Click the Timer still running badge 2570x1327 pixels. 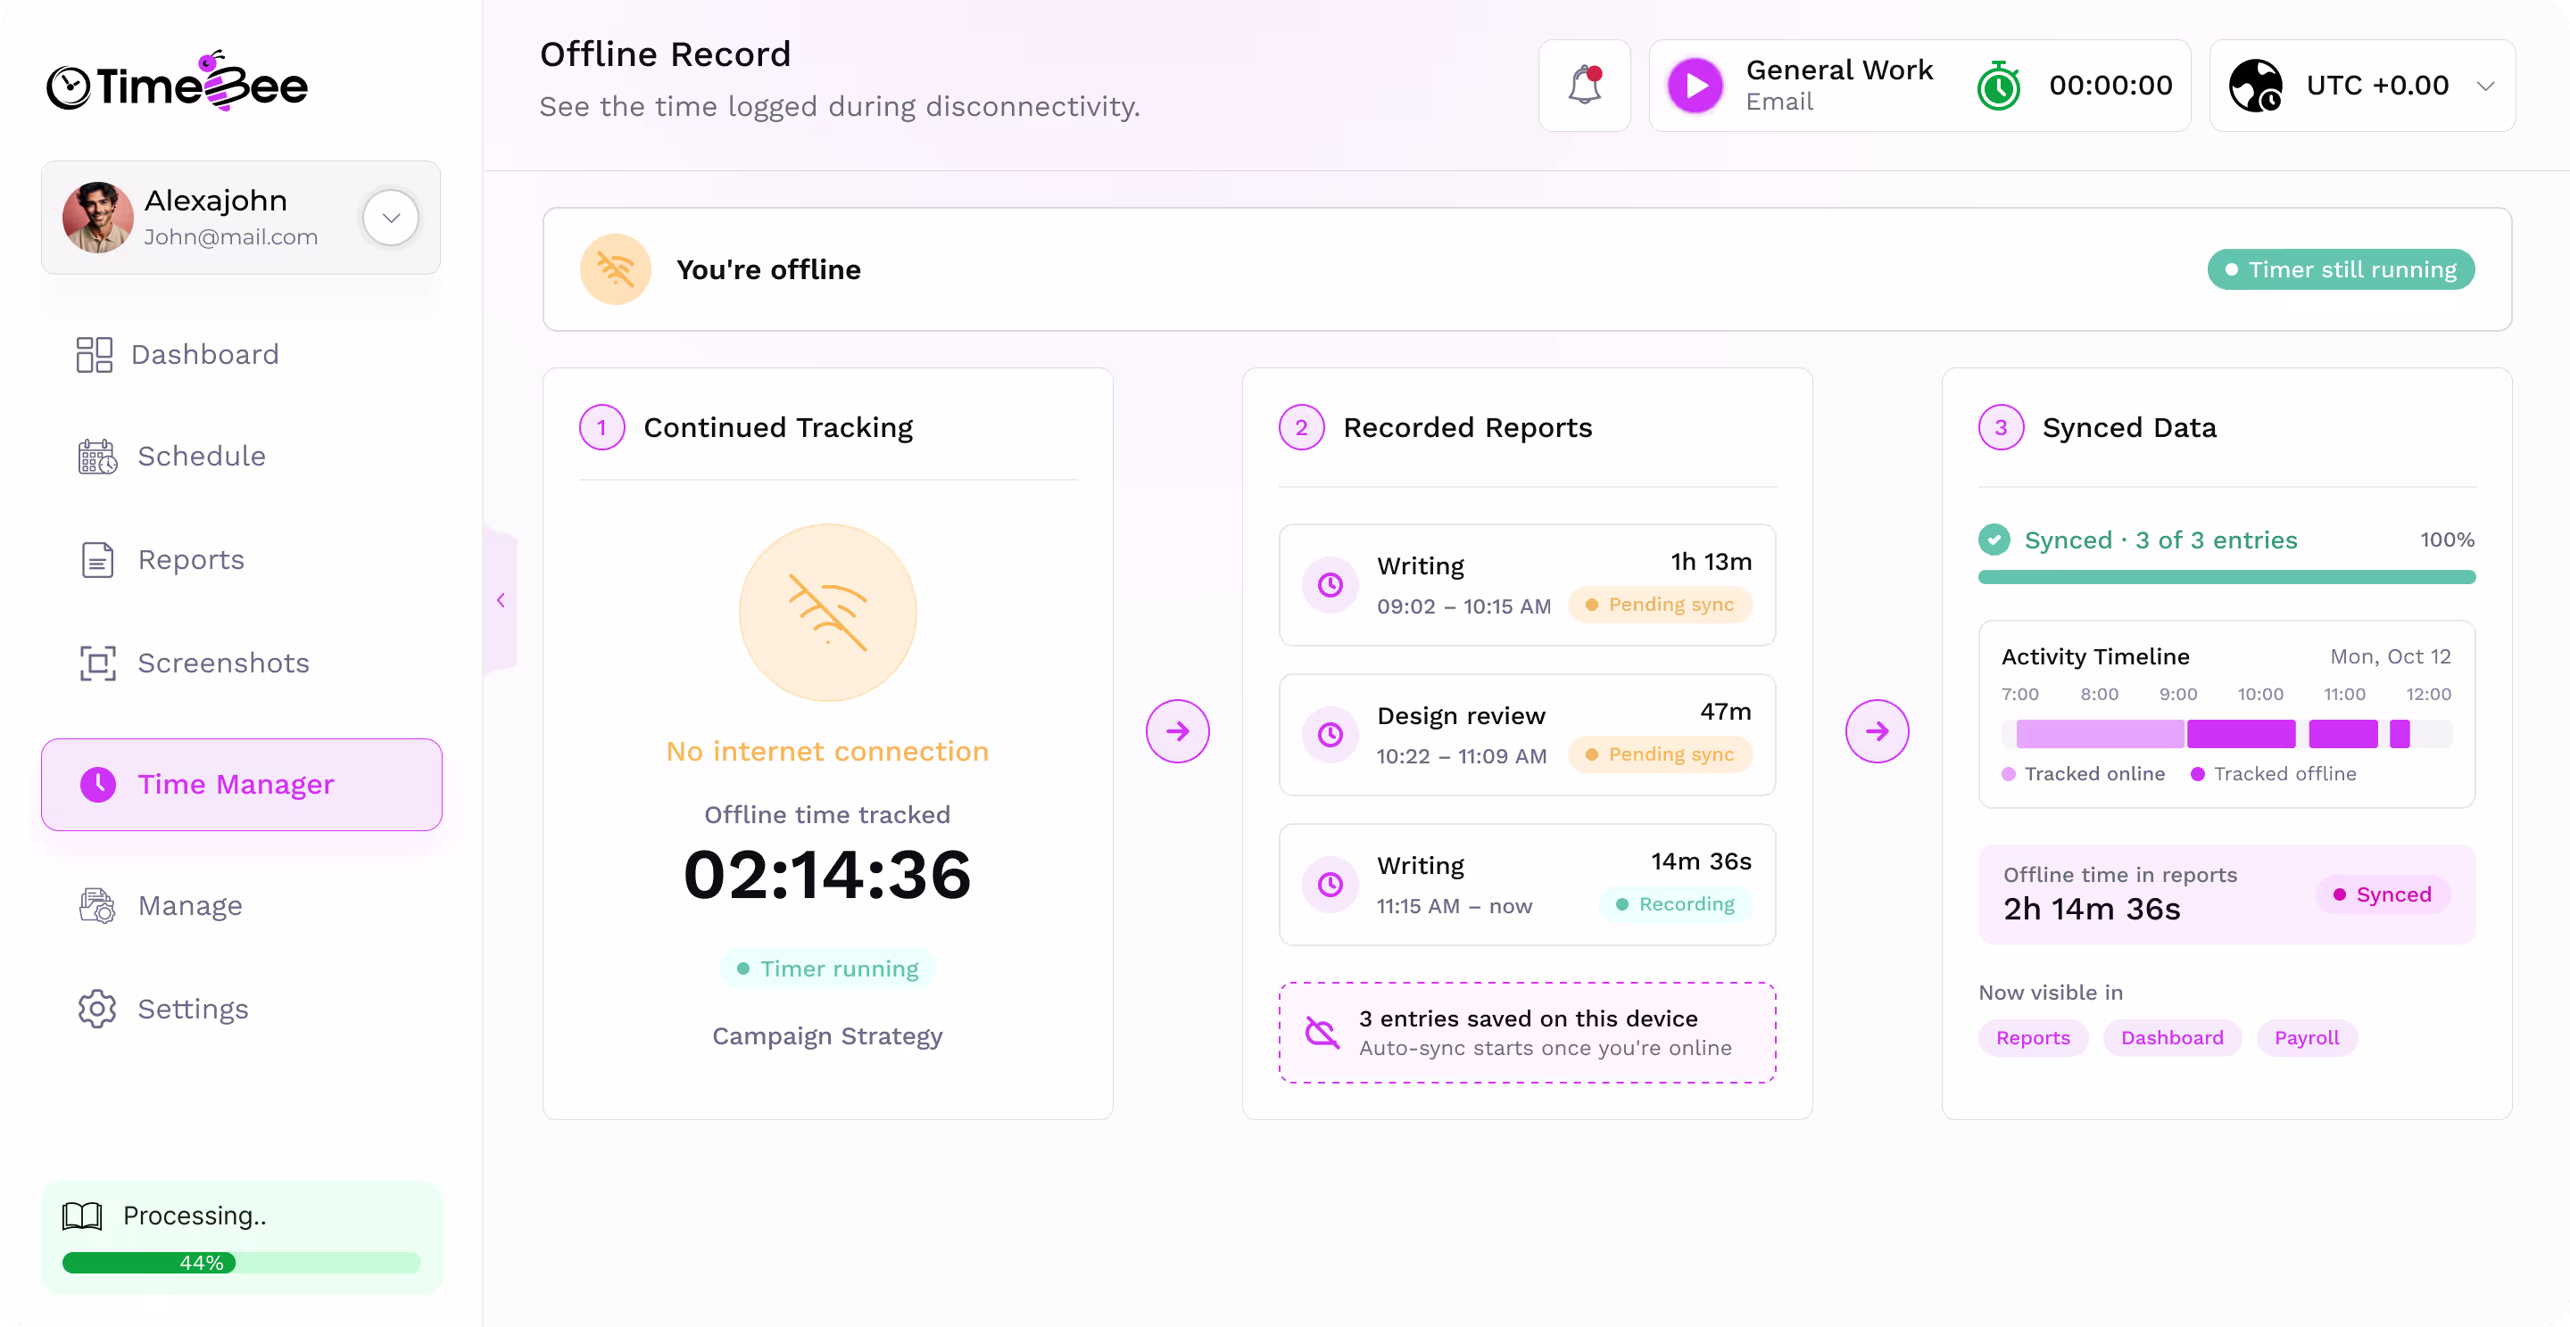pyautogui.click(x=2341, y=269)
